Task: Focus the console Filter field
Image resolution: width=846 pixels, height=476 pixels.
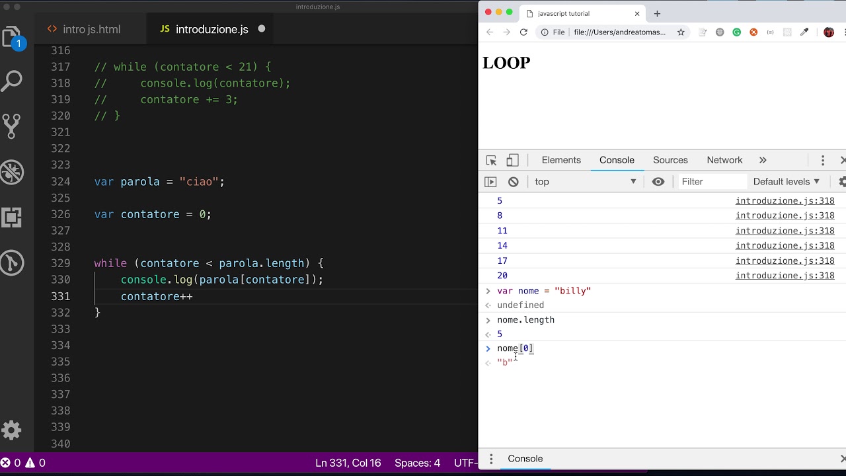Action: point(712,182)
